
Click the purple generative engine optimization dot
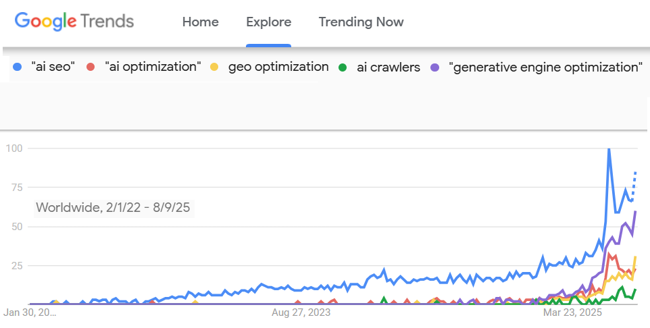(435, 67)
